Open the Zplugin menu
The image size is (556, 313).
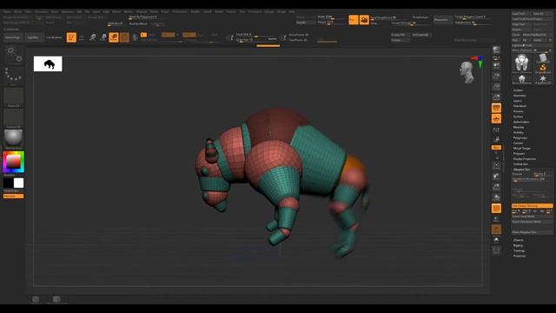268,11
